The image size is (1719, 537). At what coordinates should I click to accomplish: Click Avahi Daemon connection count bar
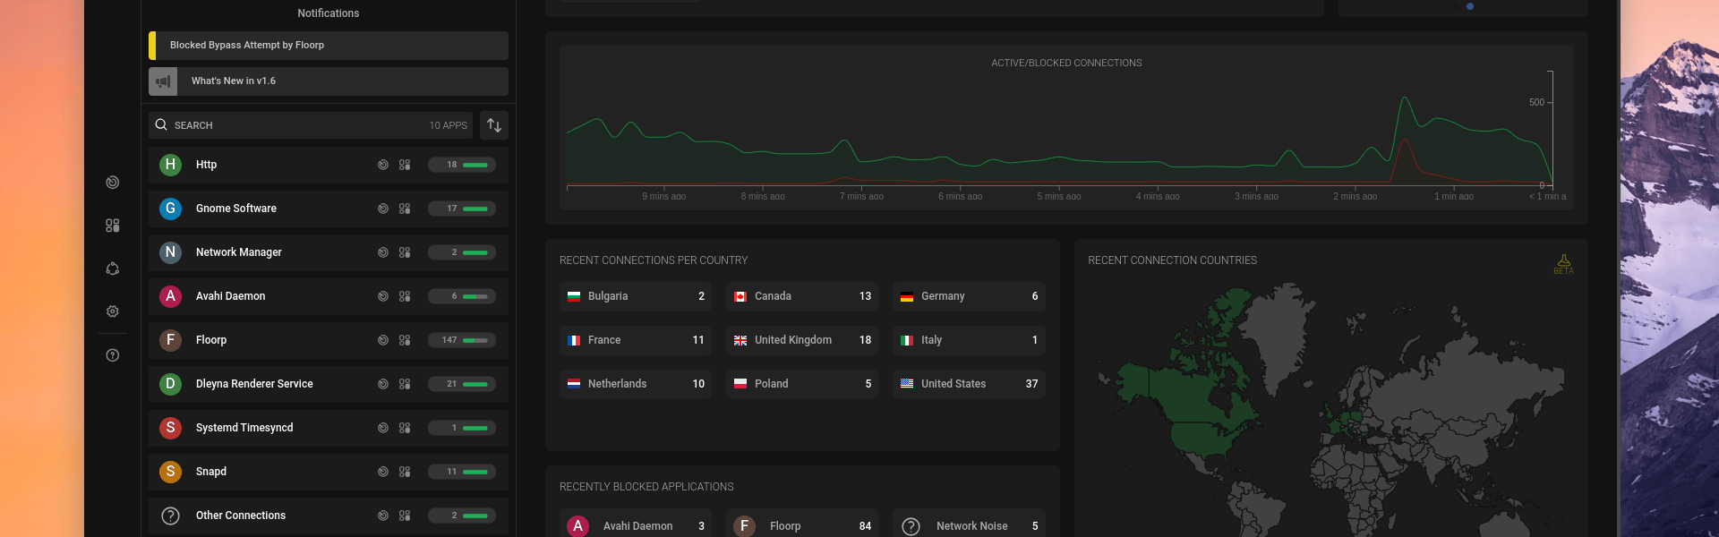(x=462, y=296)
